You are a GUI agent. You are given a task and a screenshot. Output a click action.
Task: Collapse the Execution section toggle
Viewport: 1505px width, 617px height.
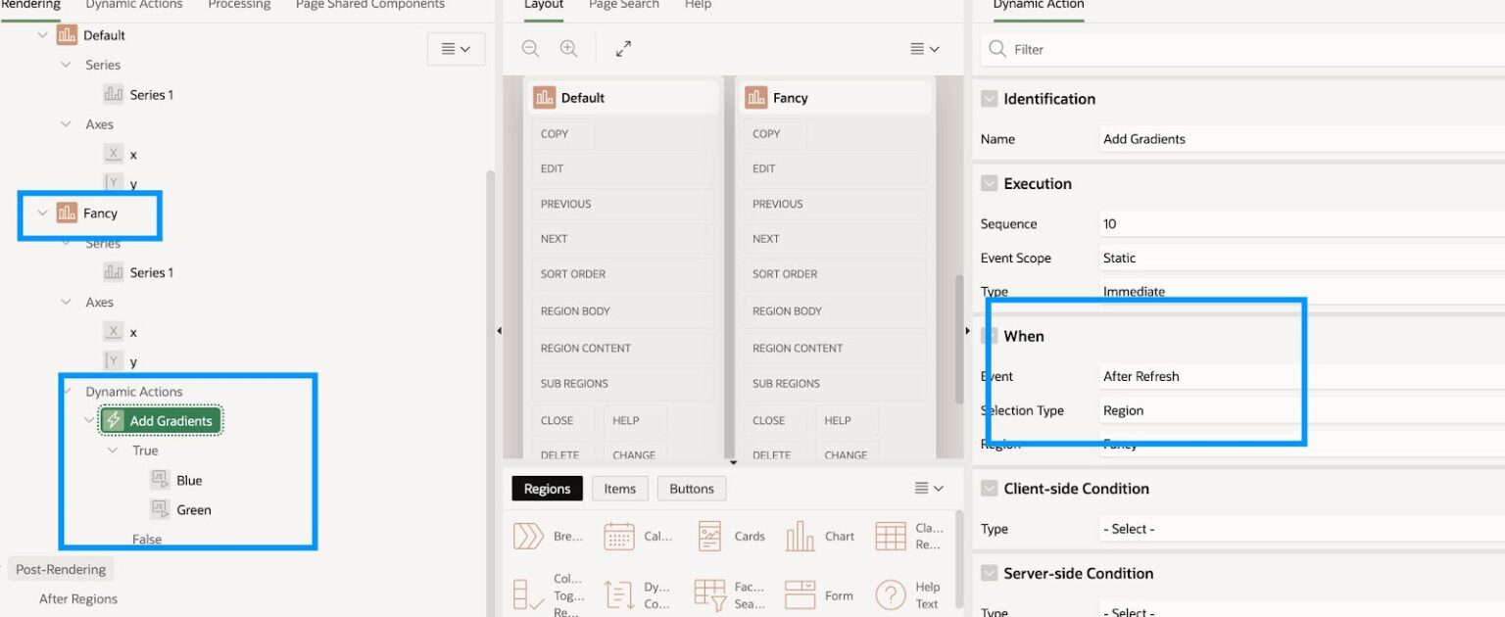(989, 183)
